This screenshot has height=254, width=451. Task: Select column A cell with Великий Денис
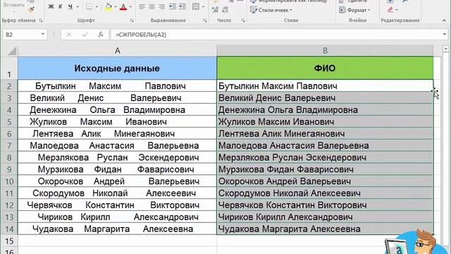(118, 98)
